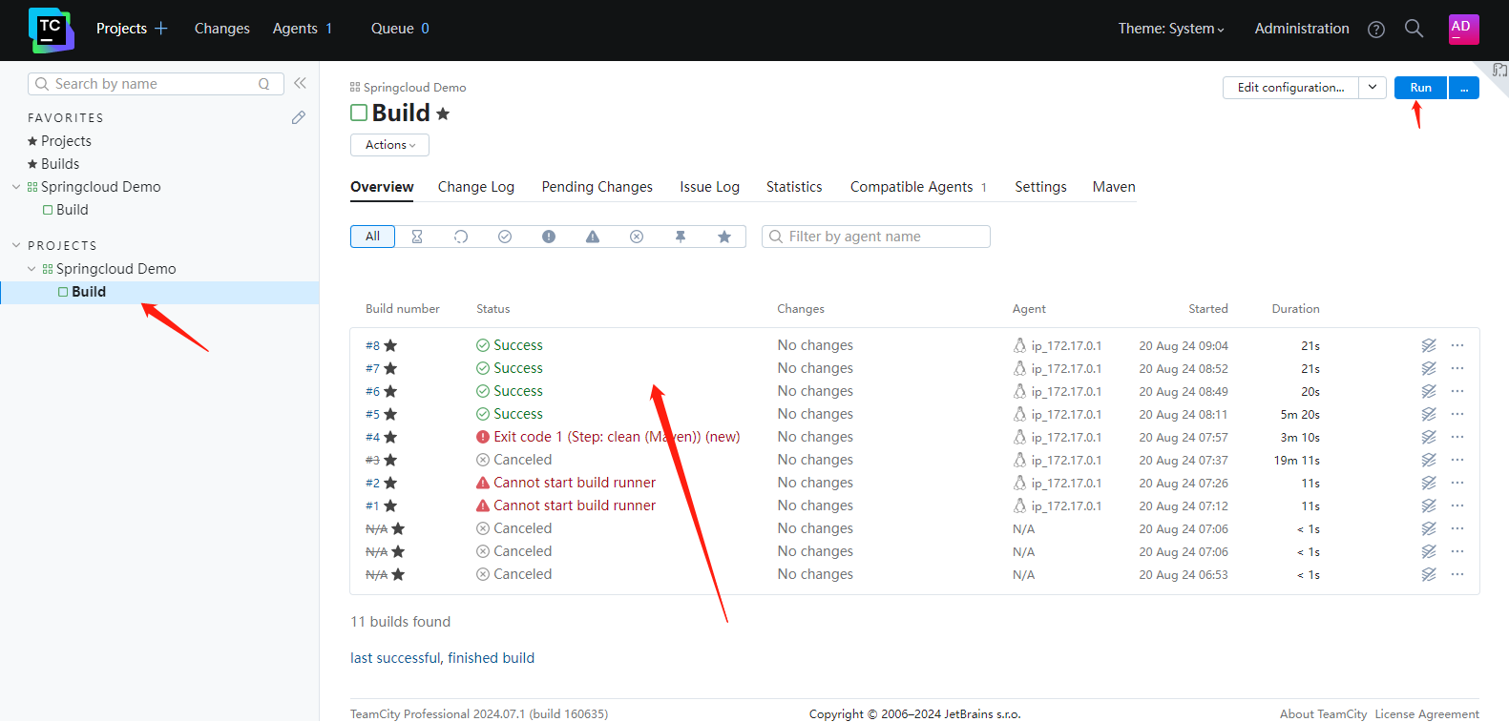Image resolution: width=1509 pixels, height=722 pixels.
Task: Open the Actions dropdown
Action: point(389,145)
